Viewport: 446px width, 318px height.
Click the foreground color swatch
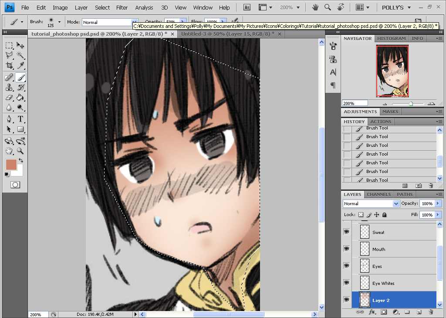[11, 164]
